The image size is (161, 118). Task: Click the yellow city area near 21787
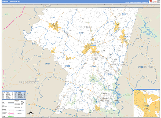(x=54, y=26)
